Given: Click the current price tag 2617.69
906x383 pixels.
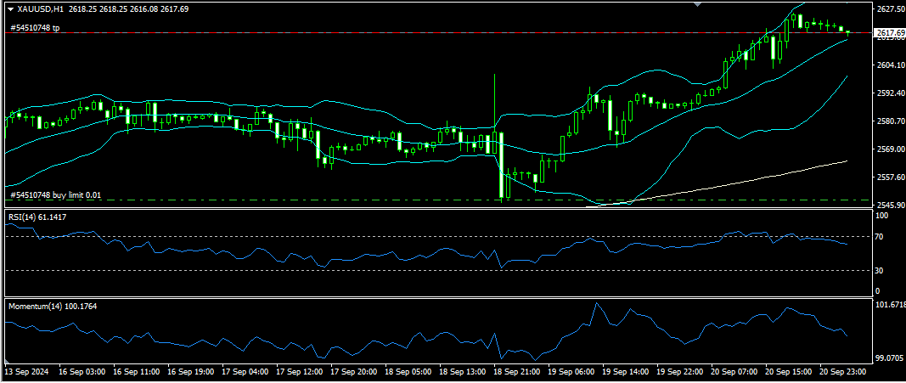Looking at the screenshot, I should (889, 33).
